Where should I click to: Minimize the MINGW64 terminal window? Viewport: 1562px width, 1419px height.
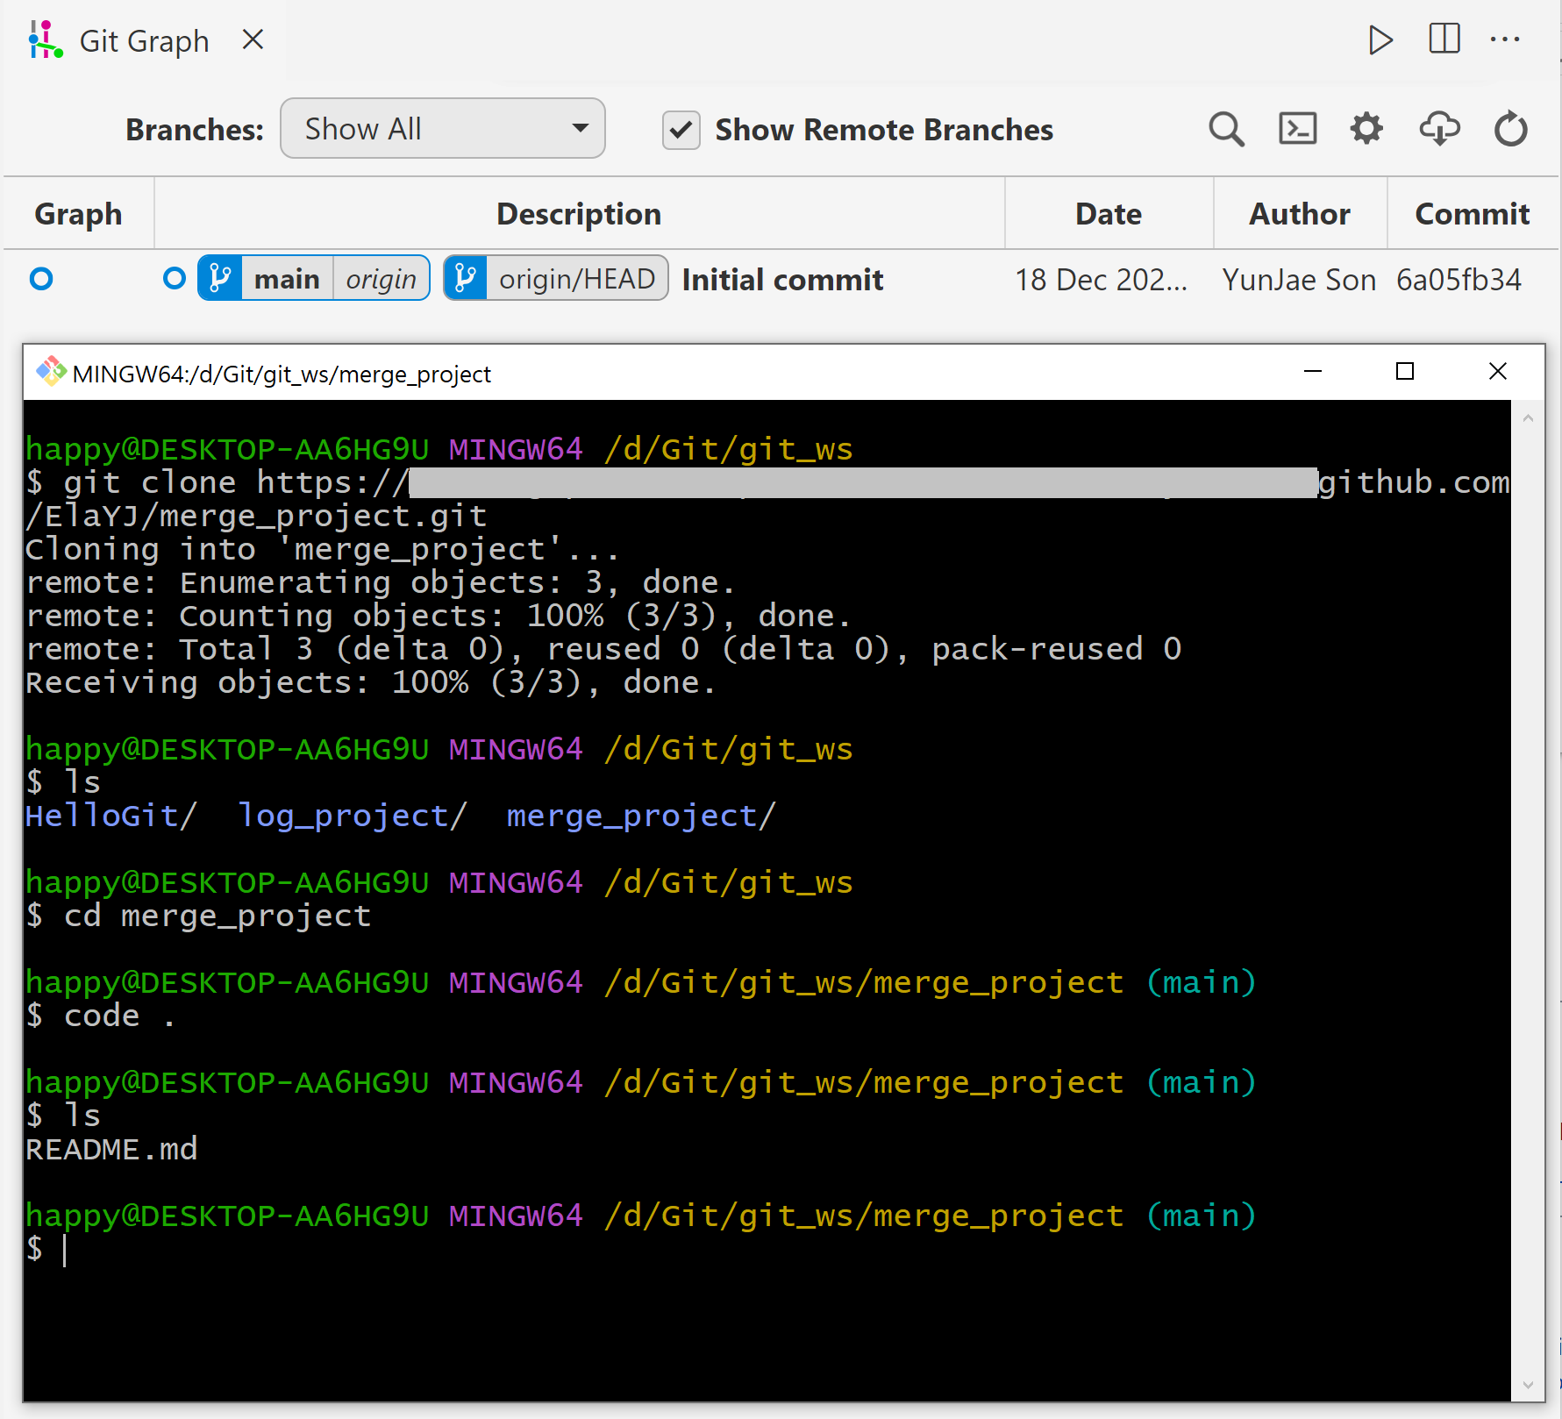point(1312,372)
